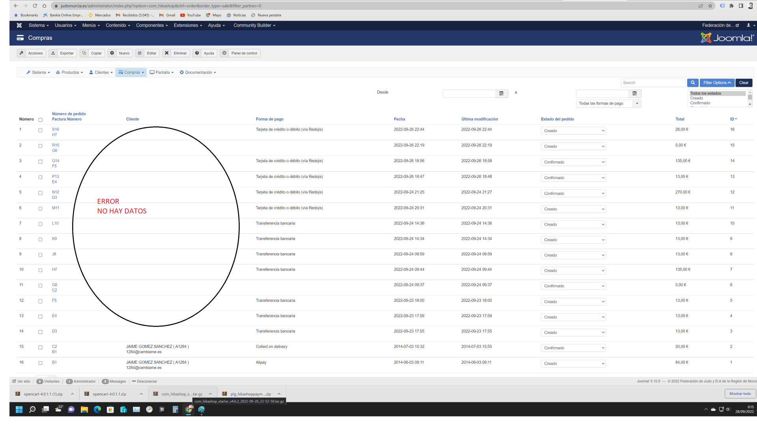Click the Clear filter button
Screen dimensions: 757x426
coord(744,83)
